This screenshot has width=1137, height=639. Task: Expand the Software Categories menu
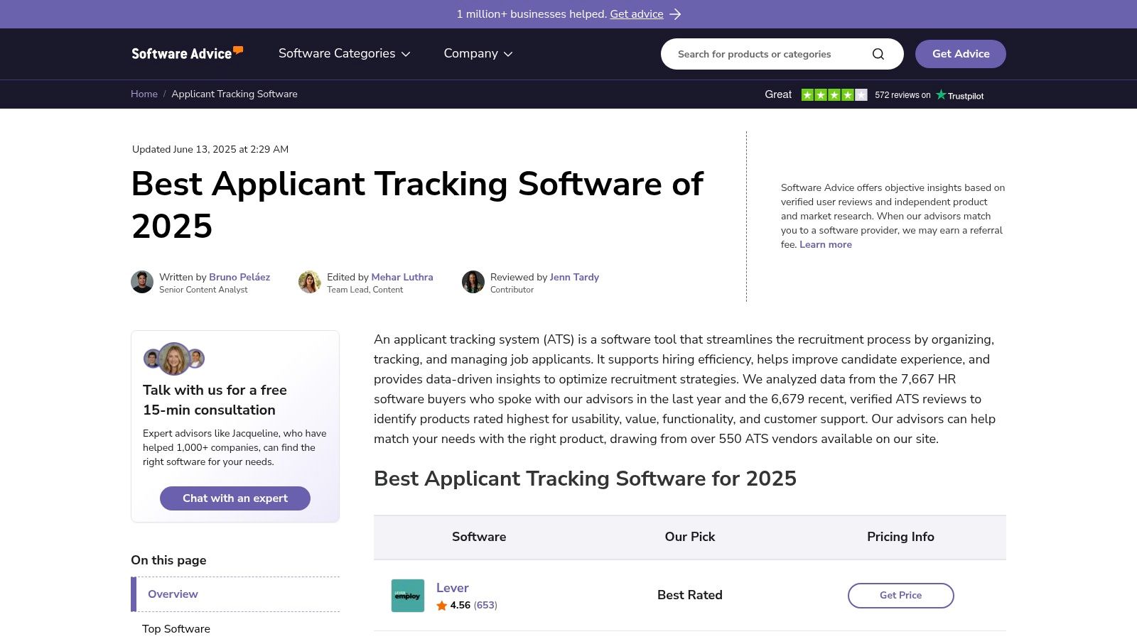344,53
